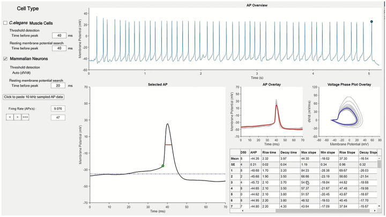
Task: Select row header 3 in the table
Action: 235,183
